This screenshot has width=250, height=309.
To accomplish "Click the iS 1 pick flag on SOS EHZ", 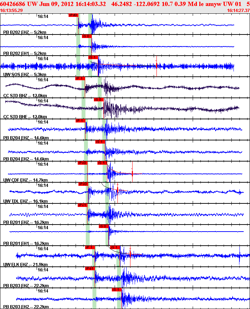I will coord(93,57).
